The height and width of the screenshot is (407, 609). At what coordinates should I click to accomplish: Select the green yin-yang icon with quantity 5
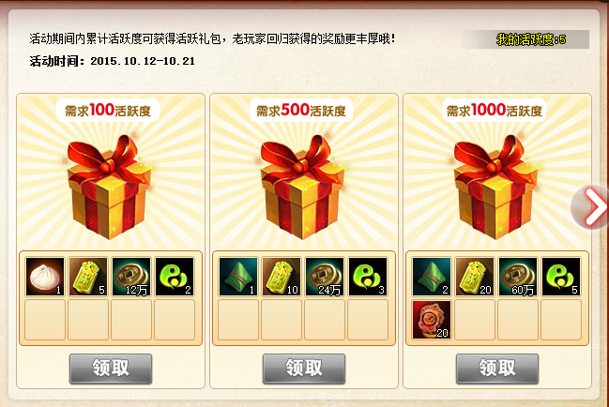click(x=561, y=277)
